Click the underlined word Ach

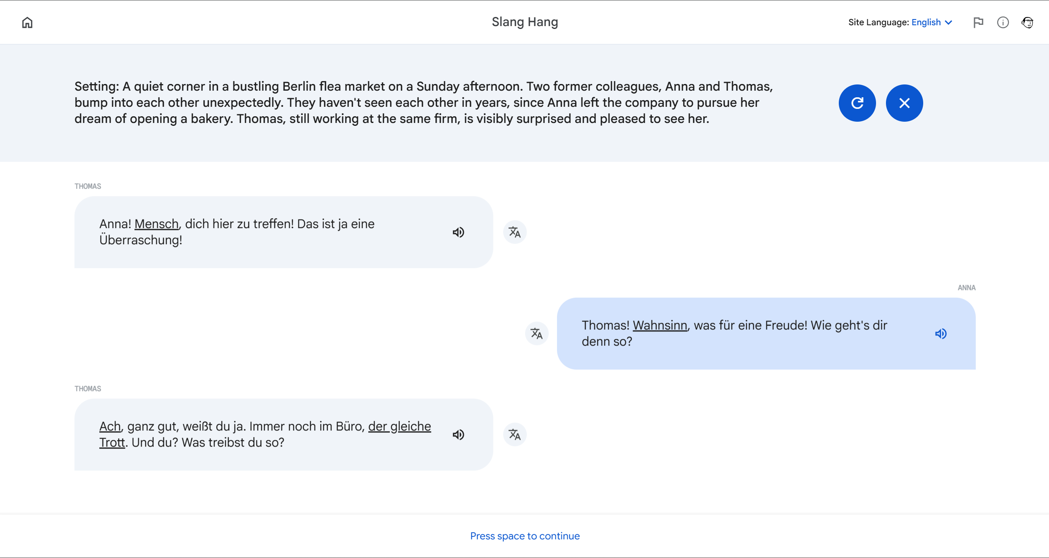click(110, 426)
